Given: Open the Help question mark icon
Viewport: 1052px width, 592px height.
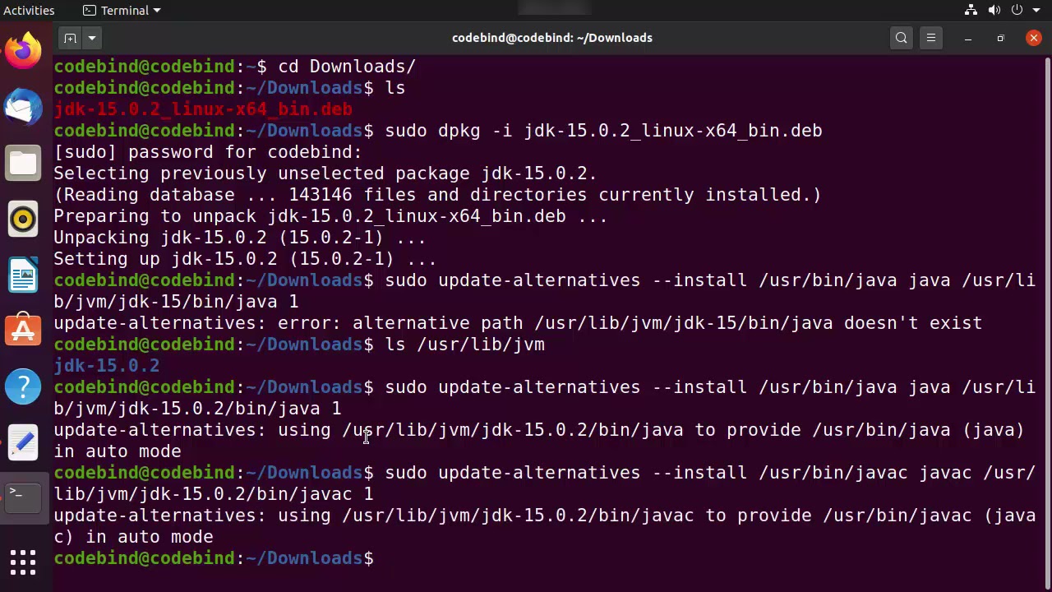Looking at the screenshot, I should (23, 386).
